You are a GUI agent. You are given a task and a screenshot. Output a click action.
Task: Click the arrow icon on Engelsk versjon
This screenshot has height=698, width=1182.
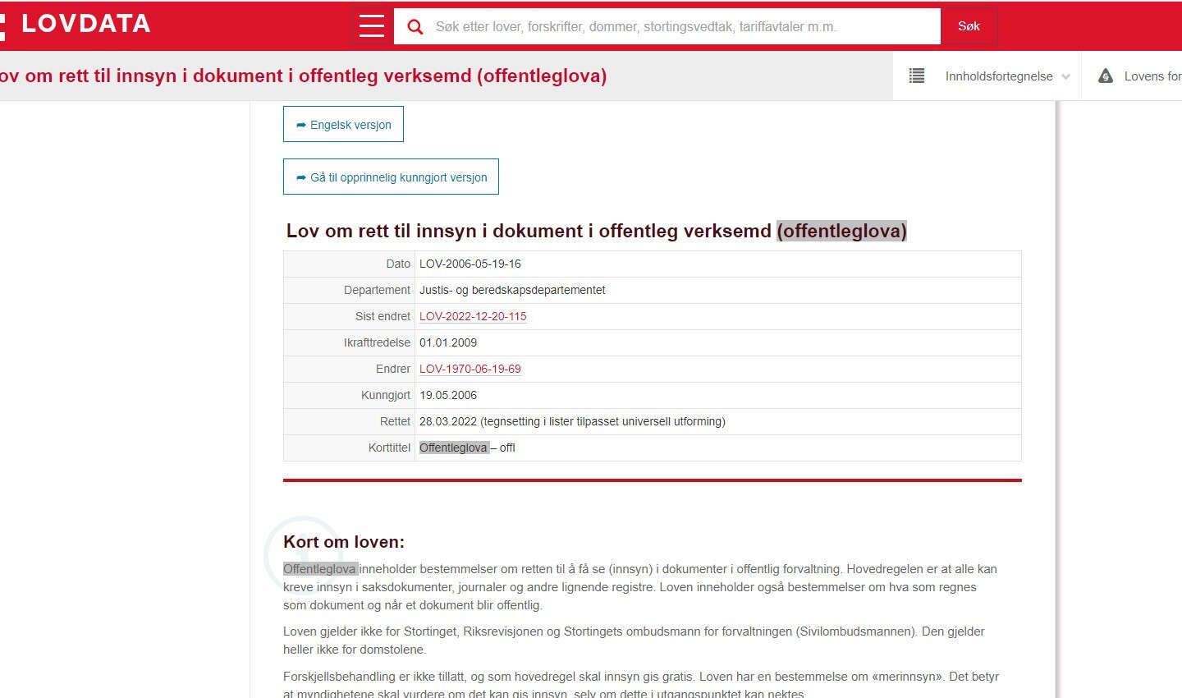click(301, 125)
